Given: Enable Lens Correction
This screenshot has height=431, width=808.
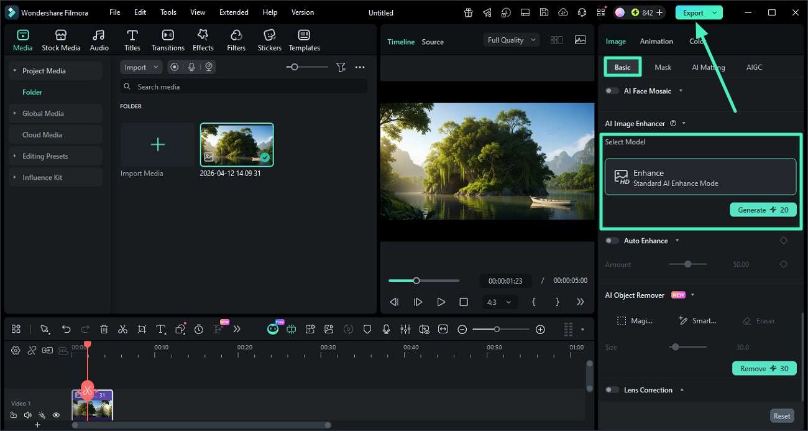Looking at the screenshot, I should (611, 390).
